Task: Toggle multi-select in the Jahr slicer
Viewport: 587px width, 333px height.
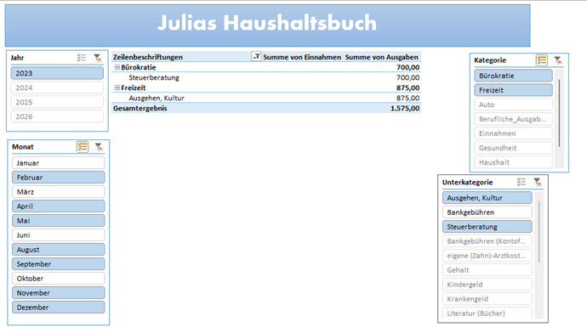Action: [81, 58]
